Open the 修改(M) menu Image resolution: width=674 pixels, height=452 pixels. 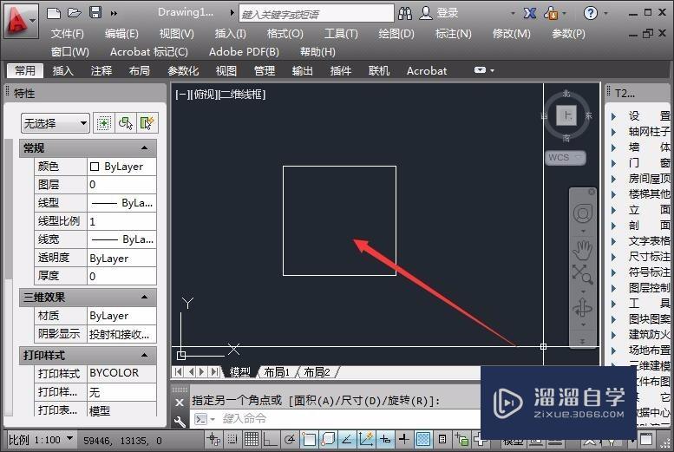tap(512, 34)
